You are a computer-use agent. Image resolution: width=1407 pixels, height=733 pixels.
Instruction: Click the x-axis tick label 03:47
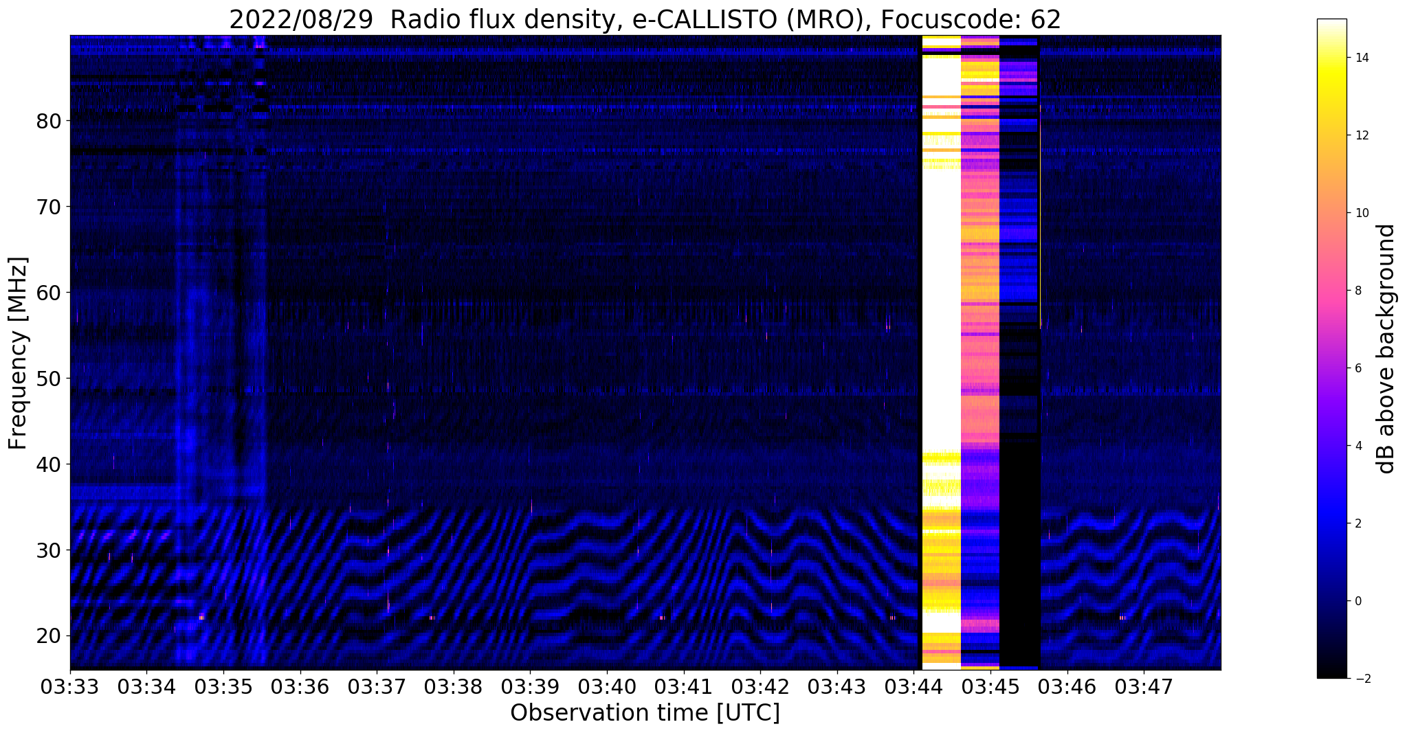tap(1144, 687)
